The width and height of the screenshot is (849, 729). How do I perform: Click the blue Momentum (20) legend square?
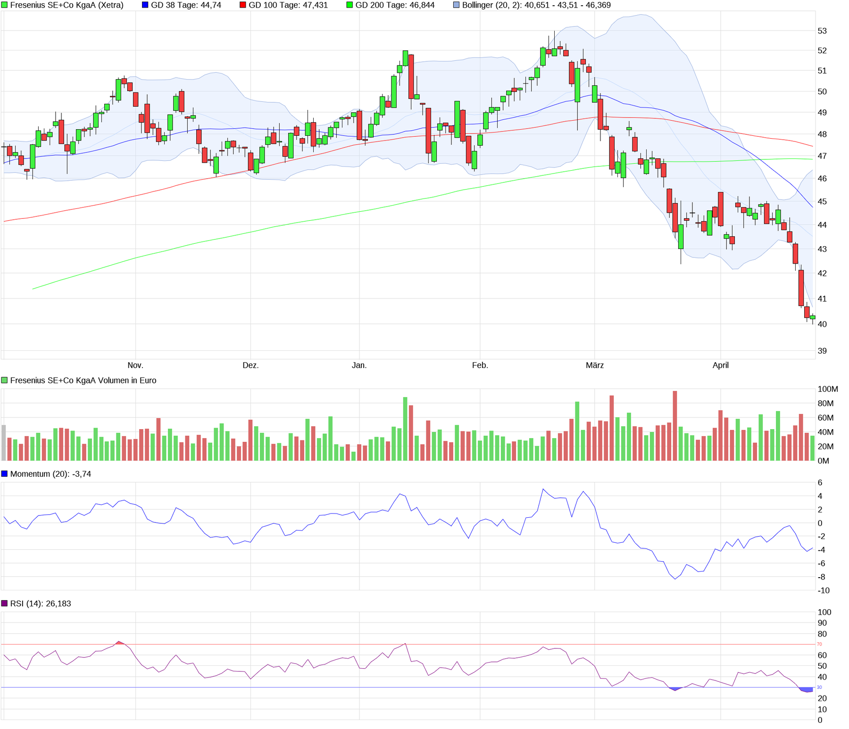click(5, 474)
